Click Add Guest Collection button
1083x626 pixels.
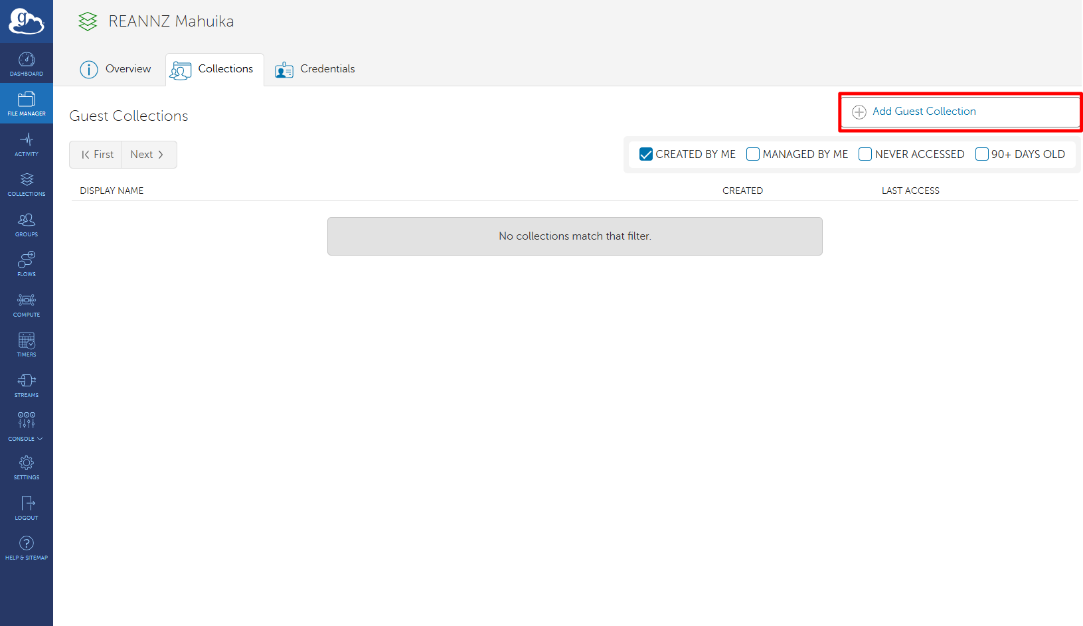click(960, 112)
